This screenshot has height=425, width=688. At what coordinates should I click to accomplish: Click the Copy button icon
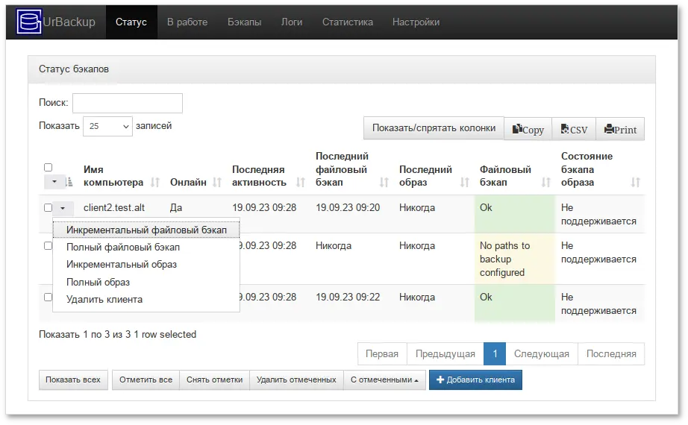pos(517,129)
